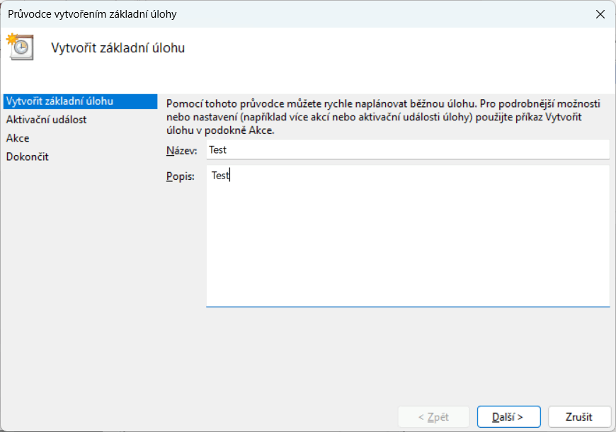Close the basic task wizard window
This screenshot has height=432, width=616.
click(x=600, y=14)
